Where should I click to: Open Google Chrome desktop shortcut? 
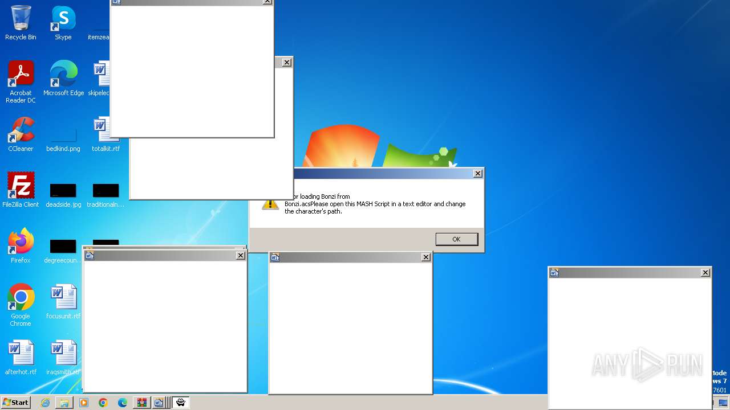(21, 305)
